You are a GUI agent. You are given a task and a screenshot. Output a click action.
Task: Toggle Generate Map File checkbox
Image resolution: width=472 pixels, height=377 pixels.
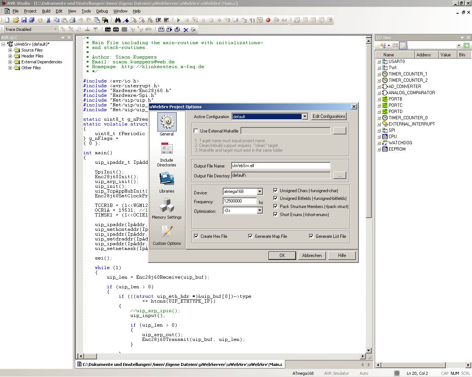pyautogui.click(x=250, y=236)
